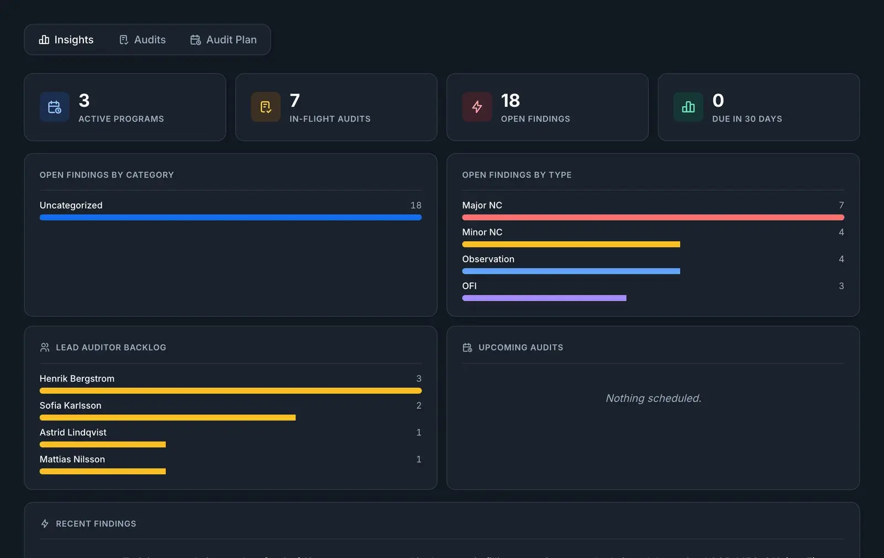This screenshot has width=884, height=558.
Task: Click the OFI purple bar
Action: point(544,298)
